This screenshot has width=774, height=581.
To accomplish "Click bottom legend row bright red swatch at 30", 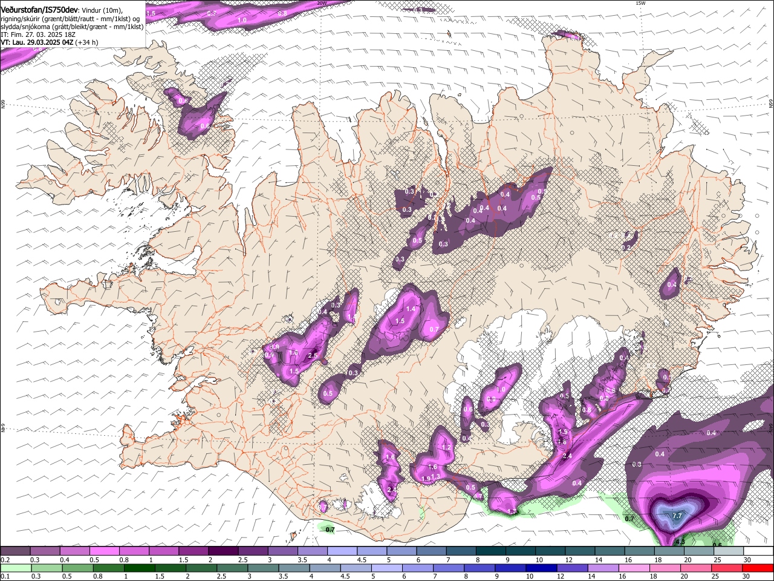I will 757,568.
